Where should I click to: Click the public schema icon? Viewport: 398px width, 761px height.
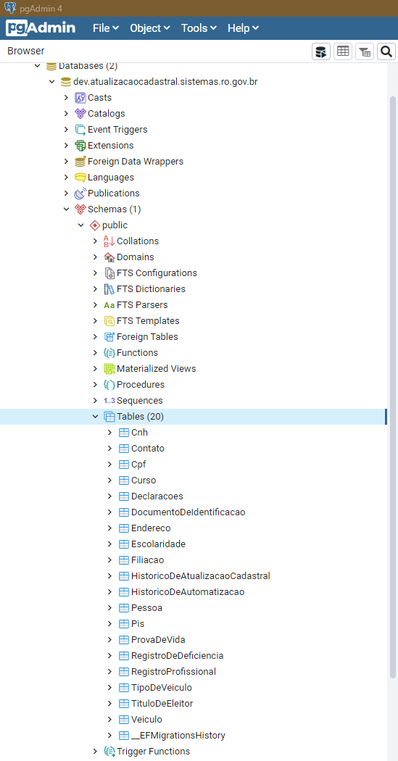point(95,225)
